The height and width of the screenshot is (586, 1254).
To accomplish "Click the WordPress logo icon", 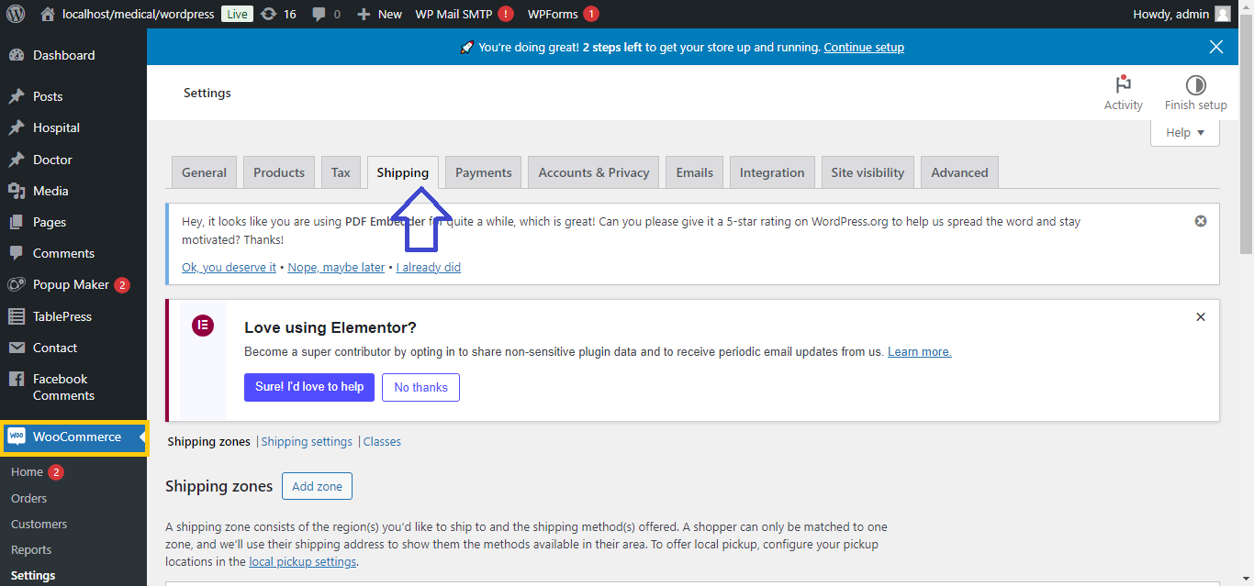I will [x=16, y=14].
